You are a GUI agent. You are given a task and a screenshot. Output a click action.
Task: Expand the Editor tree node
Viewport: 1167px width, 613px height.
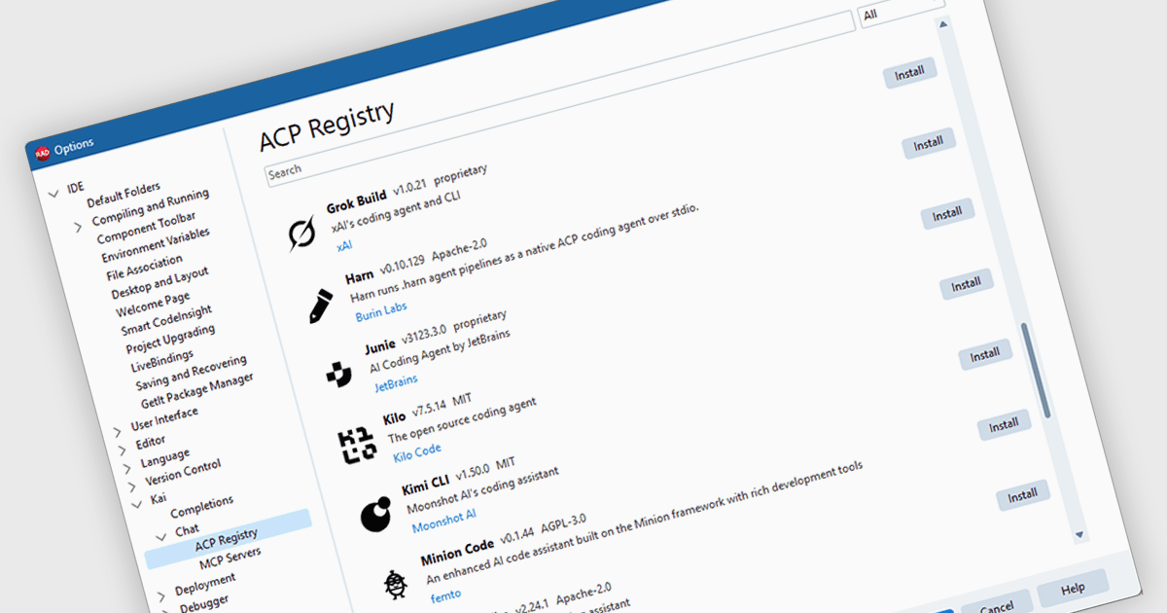pos(122,449)
